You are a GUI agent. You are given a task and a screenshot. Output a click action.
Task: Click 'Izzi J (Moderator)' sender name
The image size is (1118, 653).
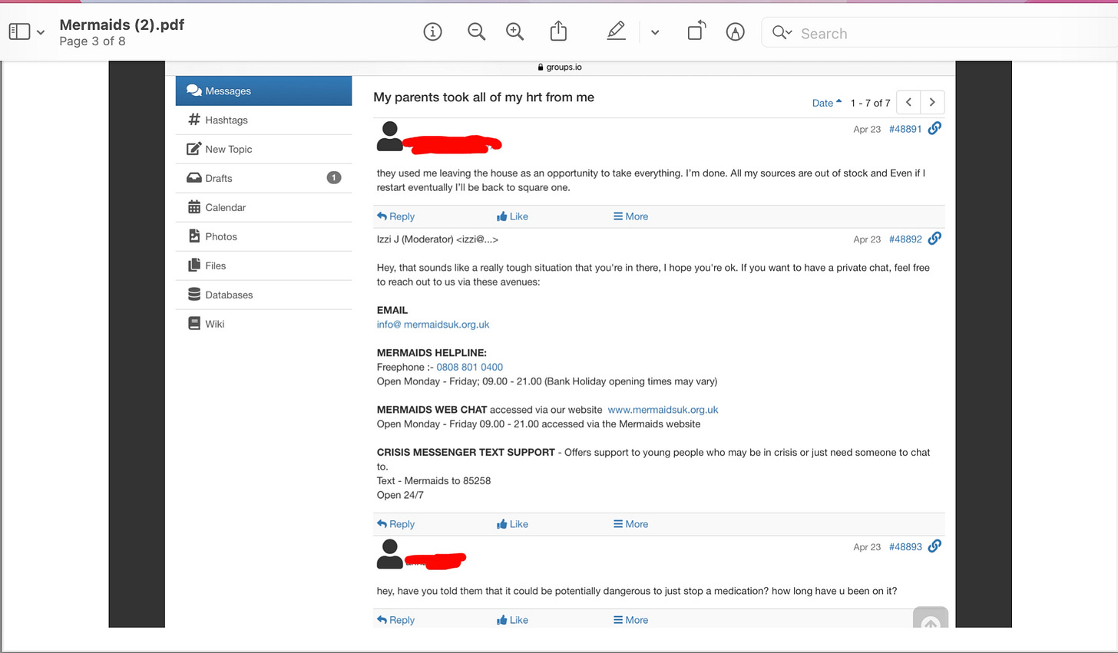(x=415, y=239)
